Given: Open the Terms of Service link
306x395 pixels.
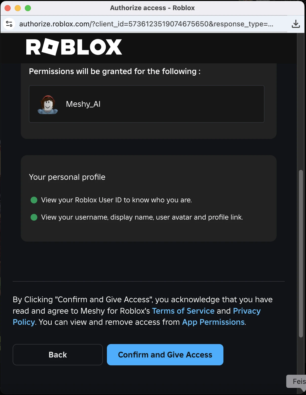Looking at the screenshot, I should coord(183,311).
